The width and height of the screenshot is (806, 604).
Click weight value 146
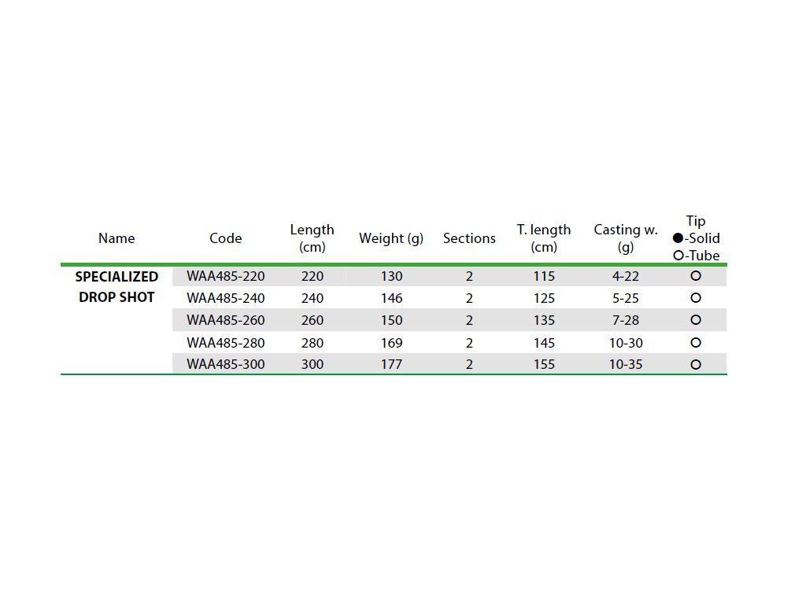click(391, 298)
